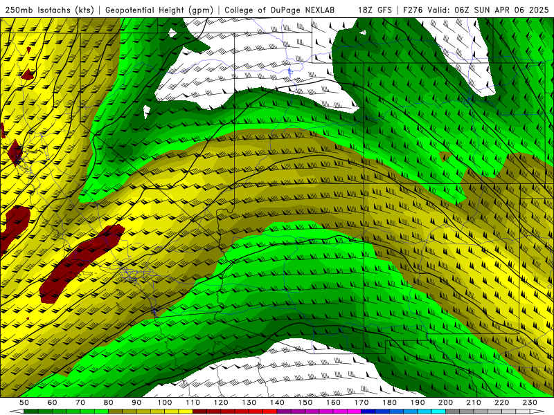554x415 pixels.
Task: Click the '170' label on the color scale
Action: click(361, 403)
